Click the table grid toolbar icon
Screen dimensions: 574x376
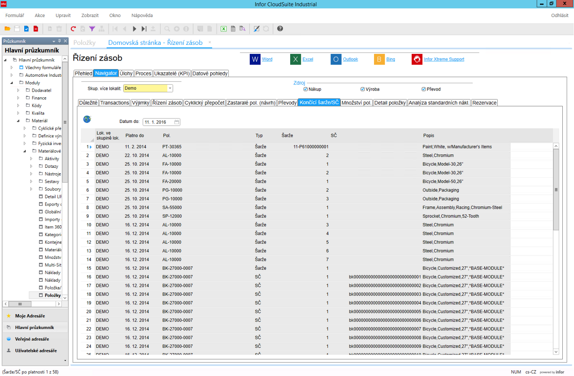(233, 29)
